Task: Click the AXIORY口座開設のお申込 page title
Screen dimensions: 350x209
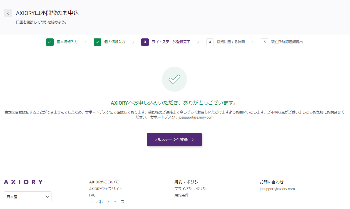Action: [x=48, y=13]
